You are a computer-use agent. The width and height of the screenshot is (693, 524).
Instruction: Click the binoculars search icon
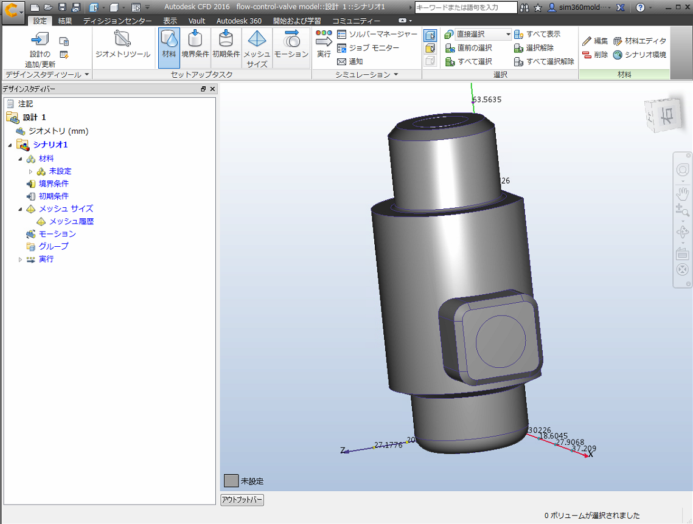pos(524,7)
